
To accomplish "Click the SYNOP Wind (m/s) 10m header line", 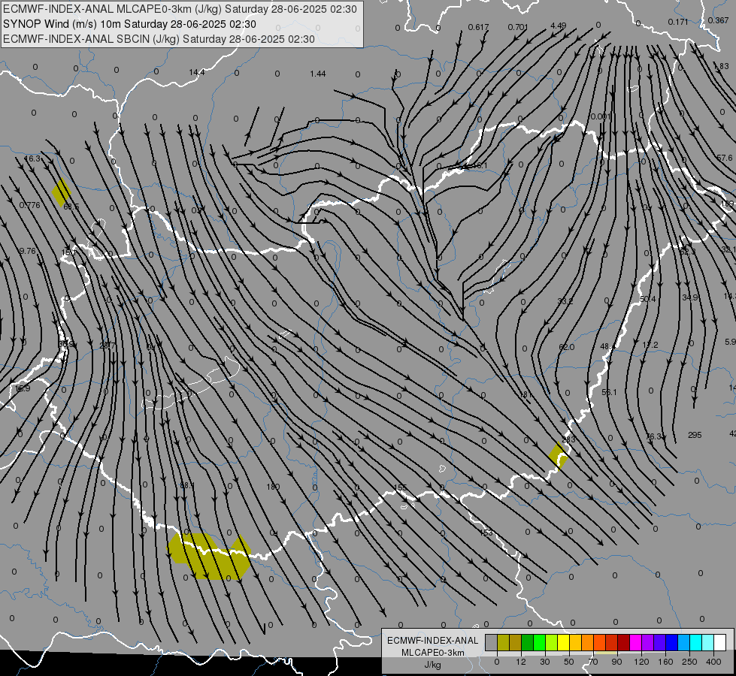I will [129, 24].
